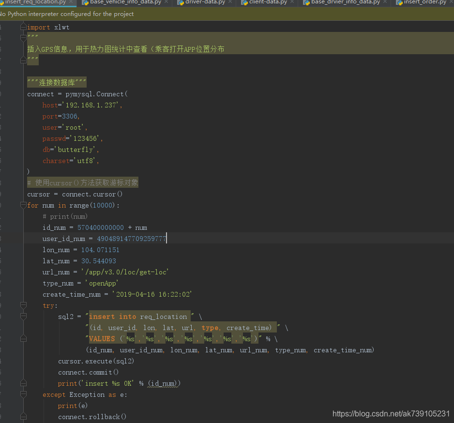Click the Python file icon on base_drvier_info_data.py tab

coord(306,2)
